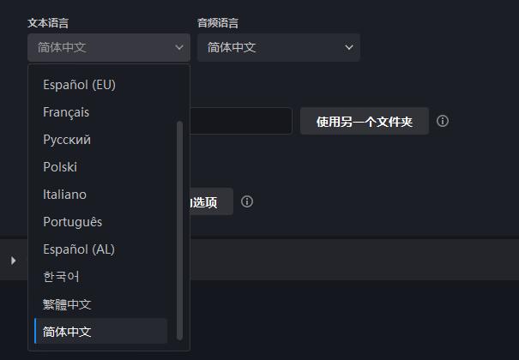This screenshot has width=519, height=360.
Task: Open the 文本语言 dropdown chevron
Action: [179, 47]
